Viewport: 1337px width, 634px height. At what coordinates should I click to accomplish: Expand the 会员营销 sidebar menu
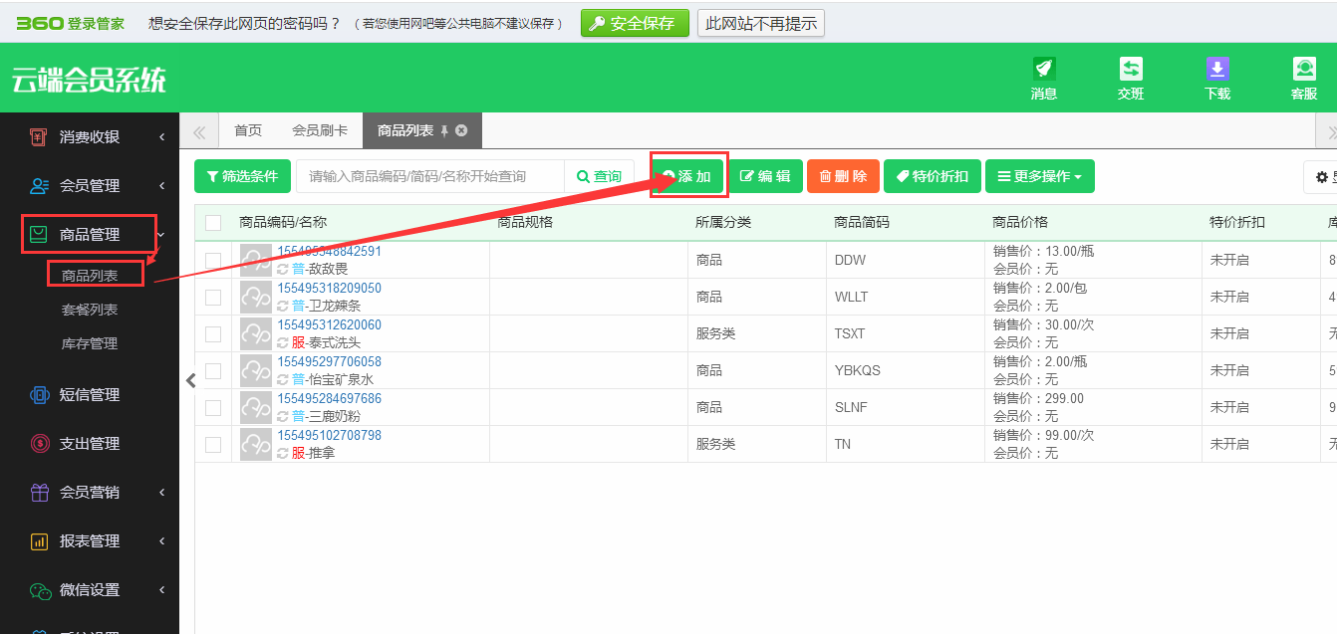pos(162,493)
